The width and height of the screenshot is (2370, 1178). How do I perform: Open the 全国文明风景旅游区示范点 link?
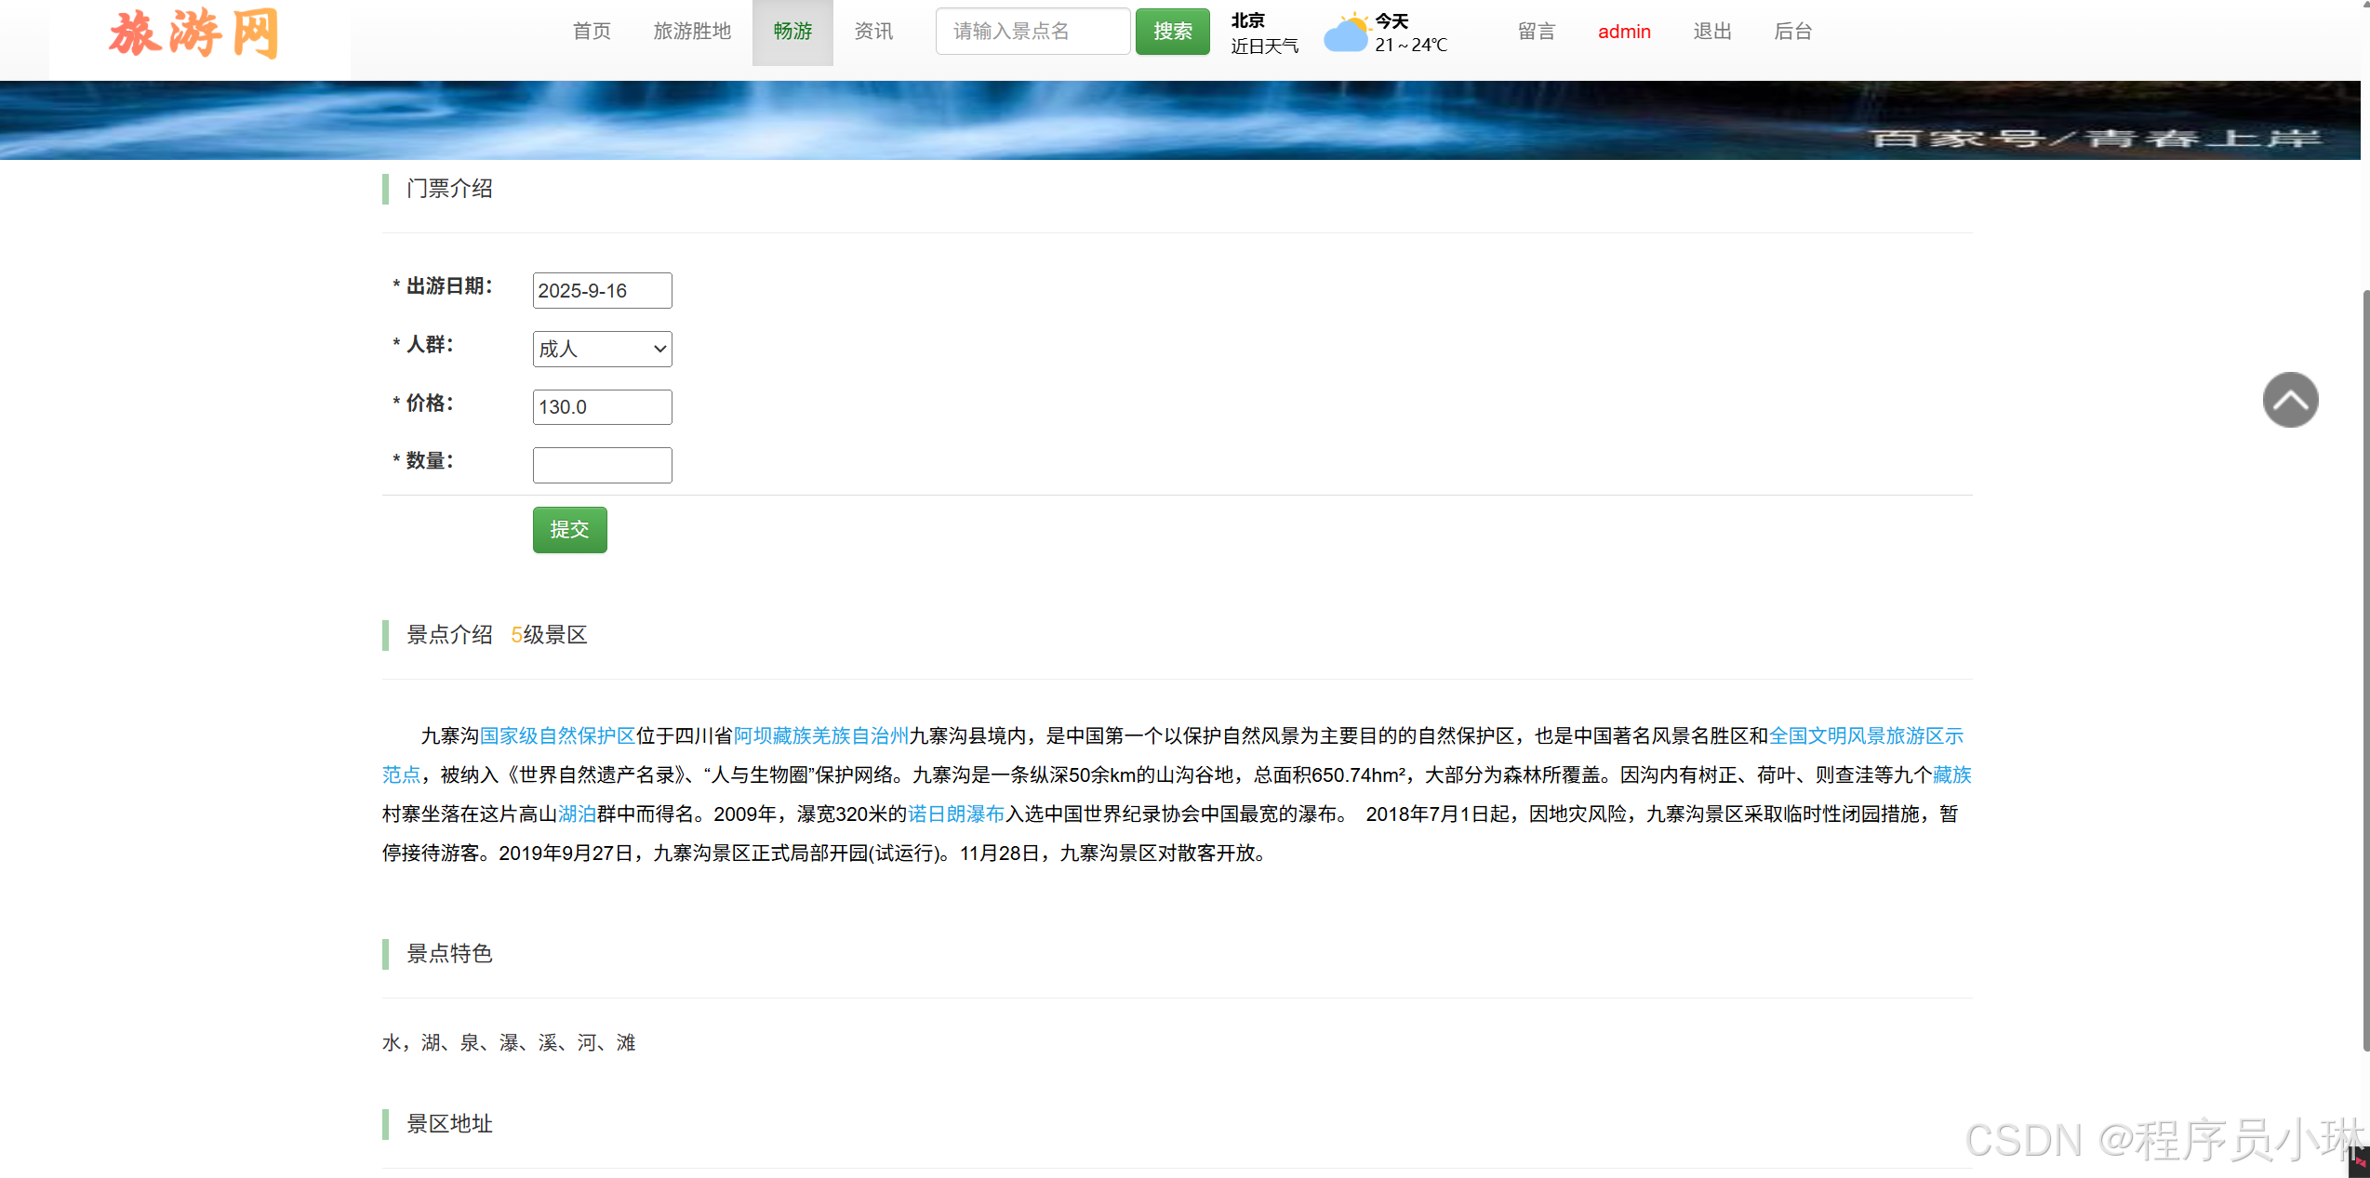tap(1866, 735)
